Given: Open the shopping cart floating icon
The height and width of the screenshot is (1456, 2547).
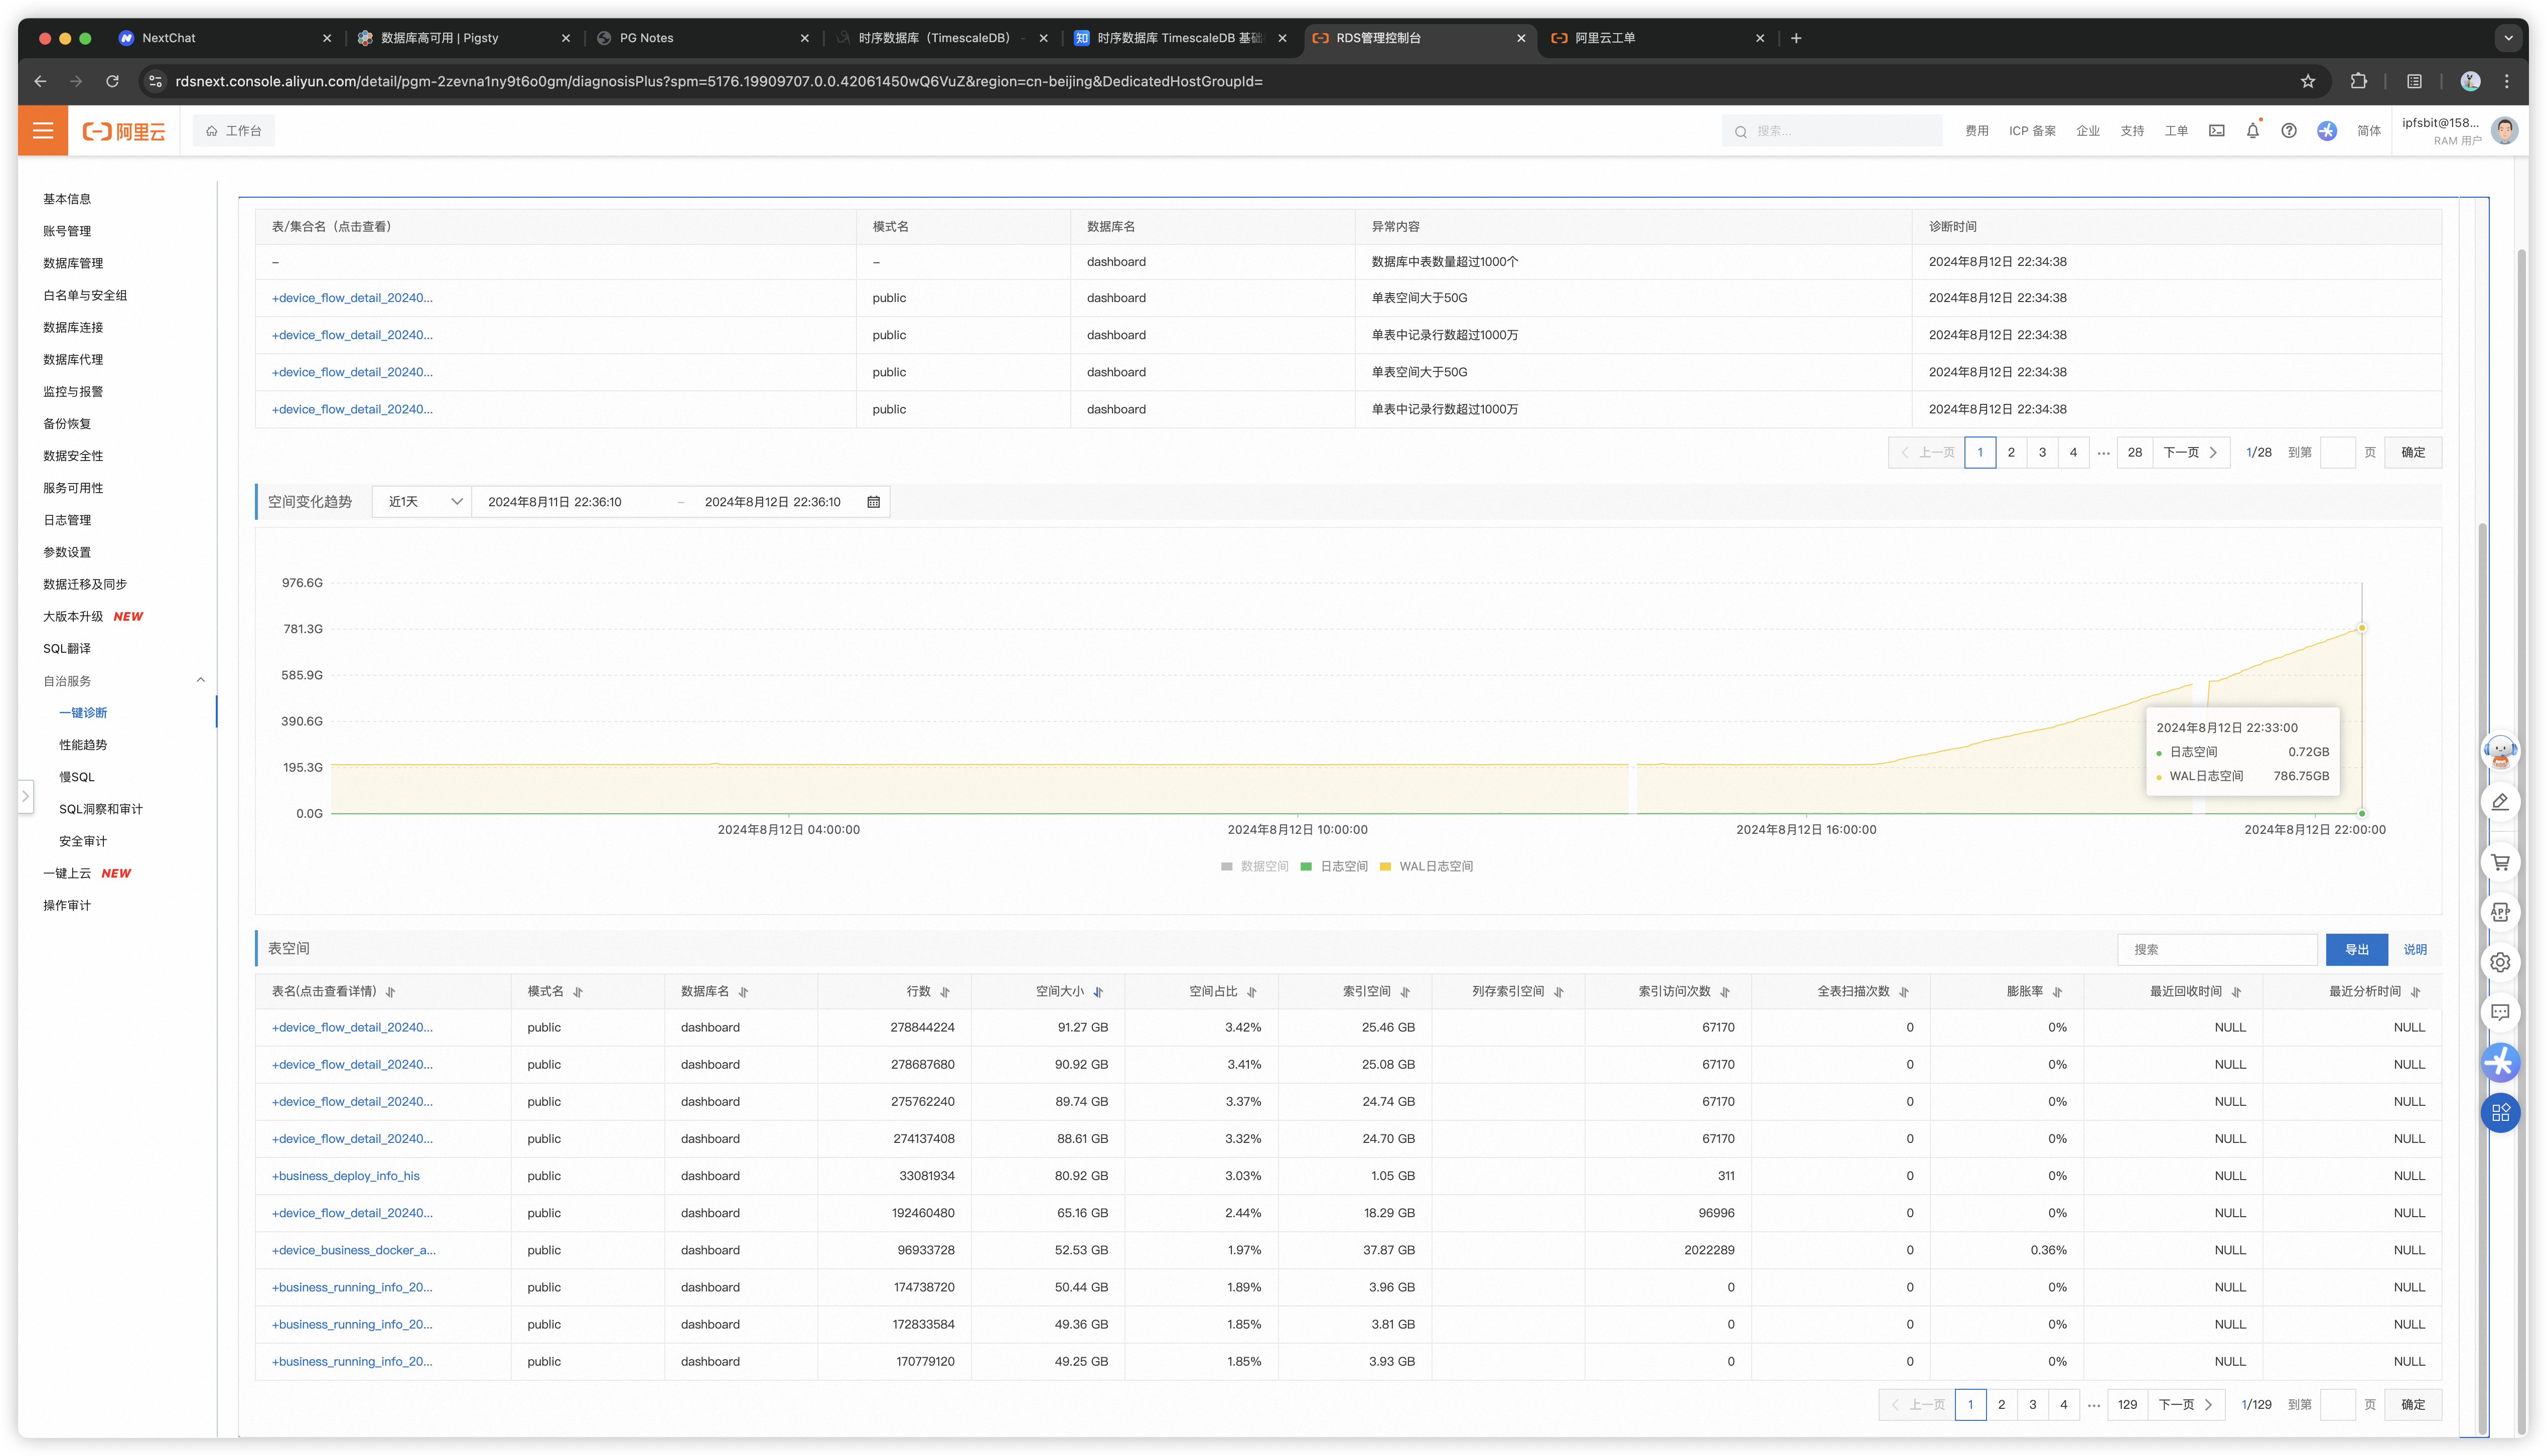Looking at the screenshot, I should (2500, 862).
